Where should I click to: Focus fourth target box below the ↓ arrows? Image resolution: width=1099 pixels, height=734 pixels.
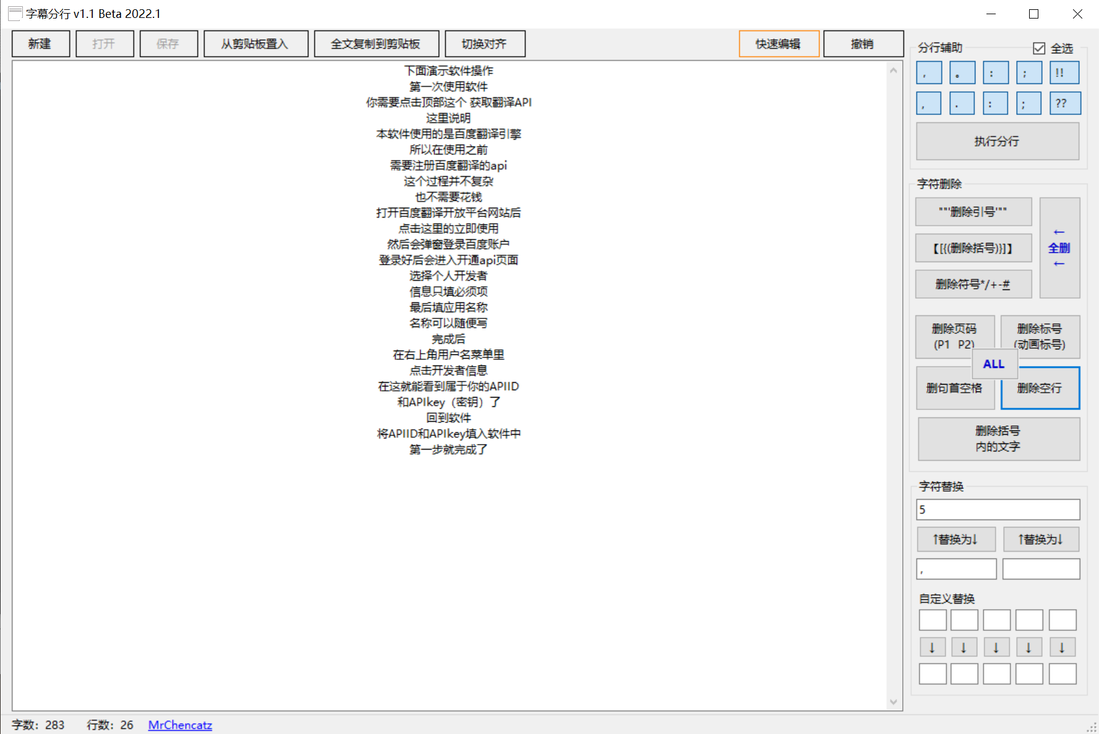point(1029,674)
